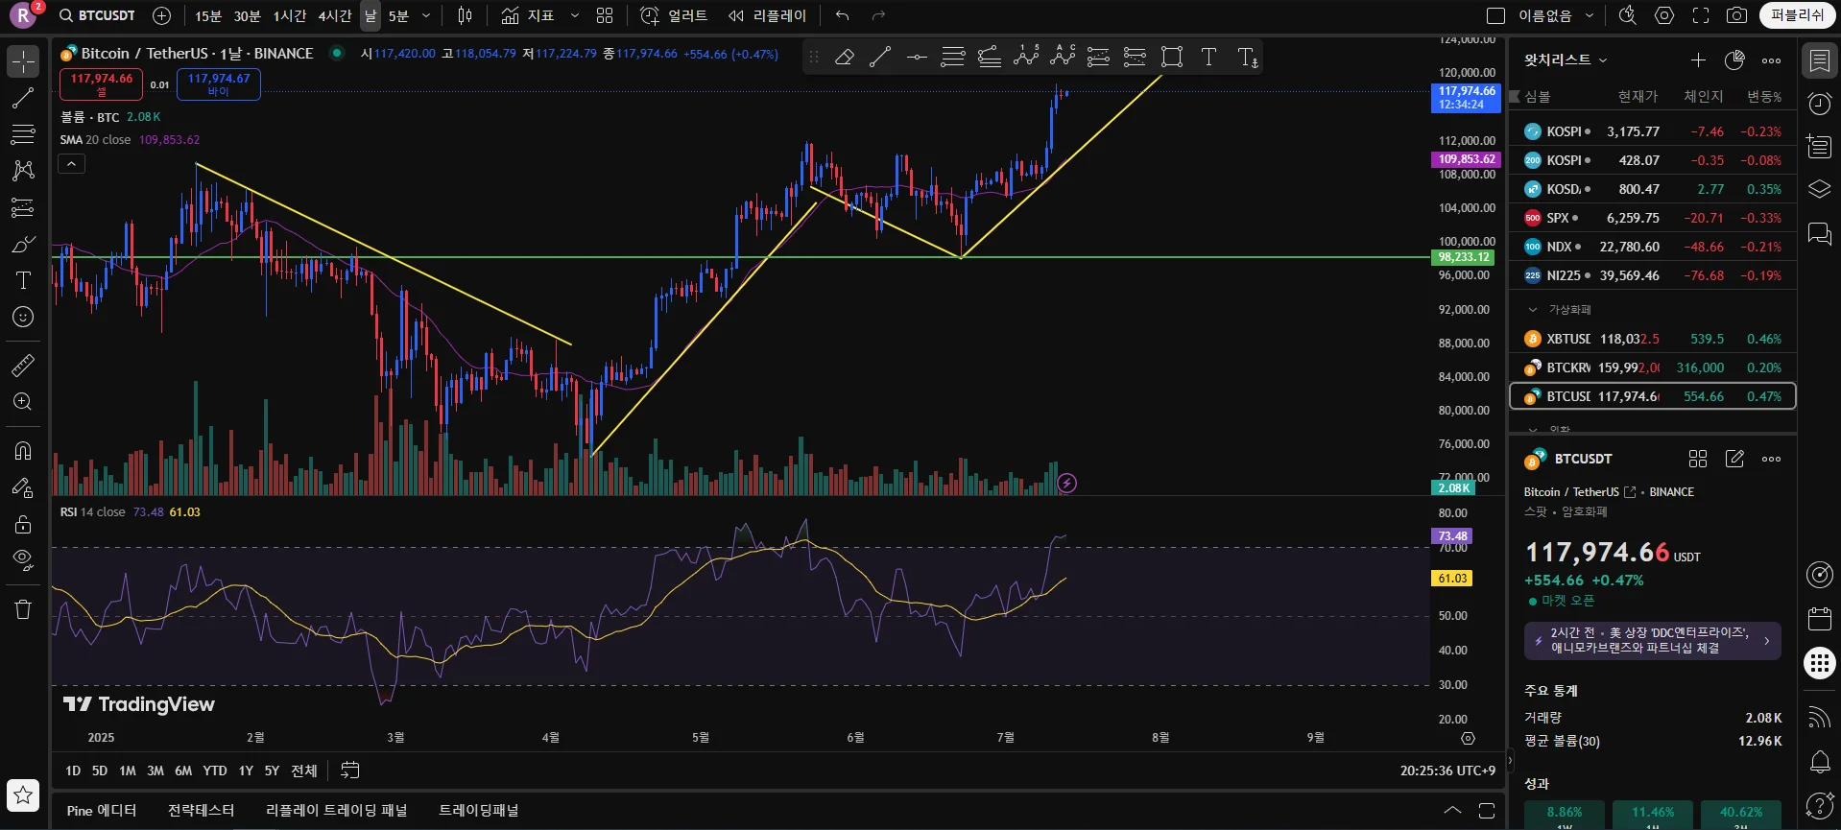
Task: Open the 트레이딩패널 tab
Action: (x=479, y=811)
